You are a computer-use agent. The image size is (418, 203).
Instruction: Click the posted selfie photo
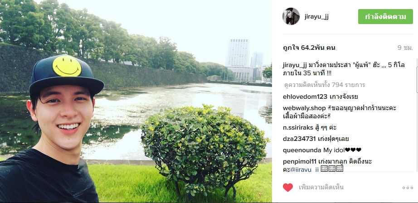pyautogui.click(x=136, y=101)
